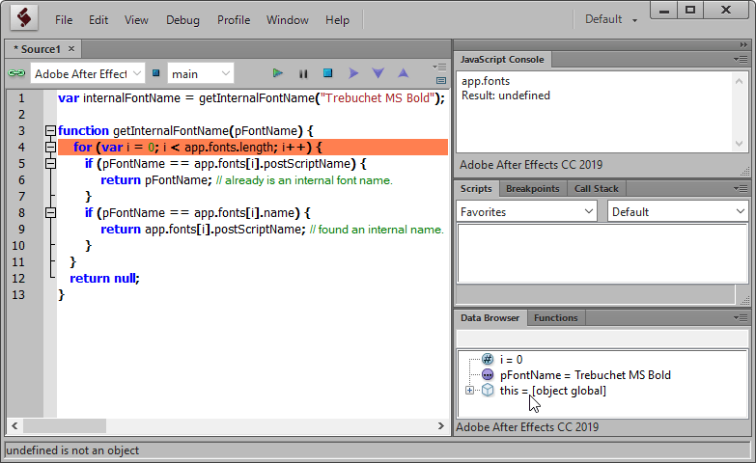Open the Scripts panel flyout menu
Image resolution: width=756 pixels, height=463 pixels.
click(x=741, y=188)
